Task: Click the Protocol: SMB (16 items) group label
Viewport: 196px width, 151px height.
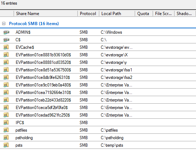Action: click(34, 24)
